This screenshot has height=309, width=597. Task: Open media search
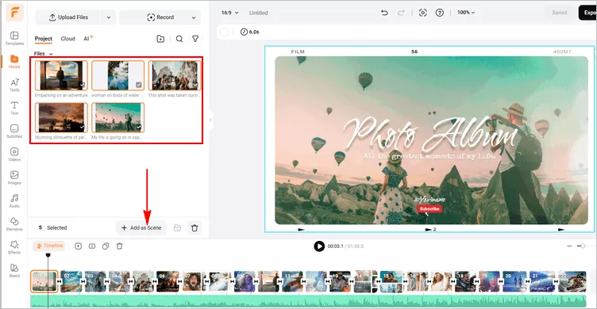(x=179, y=39)
